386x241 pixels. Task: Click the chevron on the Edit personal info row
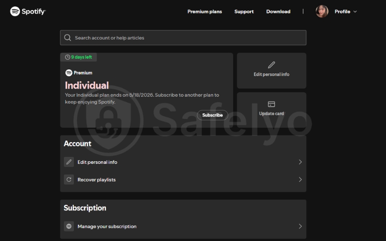click(300, 162)
